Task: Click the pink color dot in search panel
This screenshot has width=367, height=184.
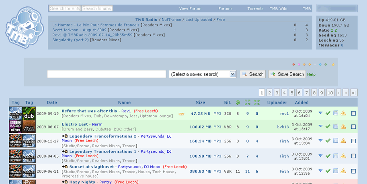Action: pos(299,64)
